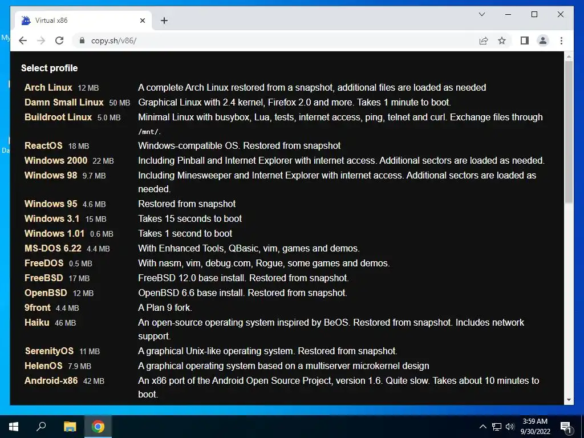Open the HelenOS profile
This screenshot has height=438, width=584.
point(43,366)
